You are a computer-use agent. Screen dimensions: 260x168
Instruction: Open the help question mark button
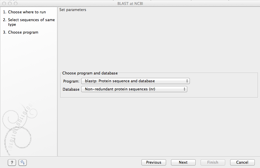pyautogui.click(x=12, y=162)
